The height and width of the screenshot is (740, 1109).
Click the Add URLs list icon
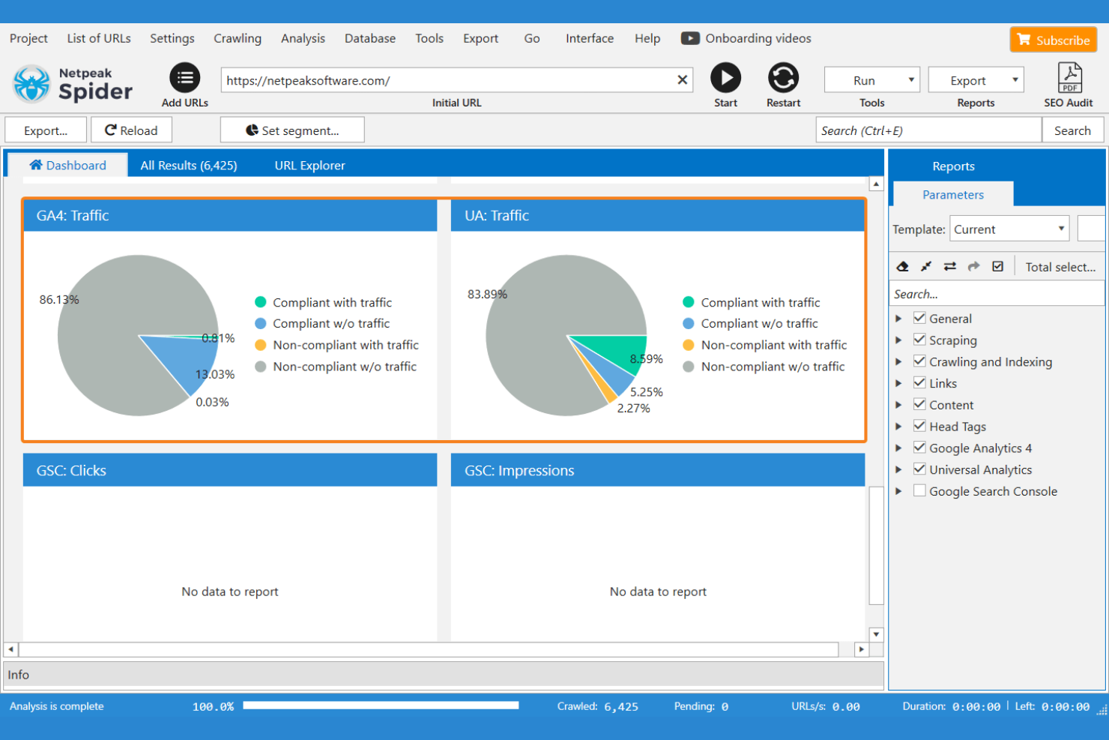coord(184,78)
